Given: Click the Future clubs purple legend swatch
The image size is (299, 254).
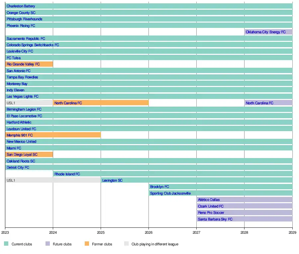Looking at the screenshot, I should 48,243.
